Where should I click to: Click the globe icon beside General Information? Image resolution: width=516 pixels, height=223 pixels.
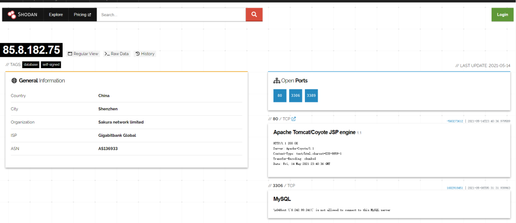coord(14,81)
